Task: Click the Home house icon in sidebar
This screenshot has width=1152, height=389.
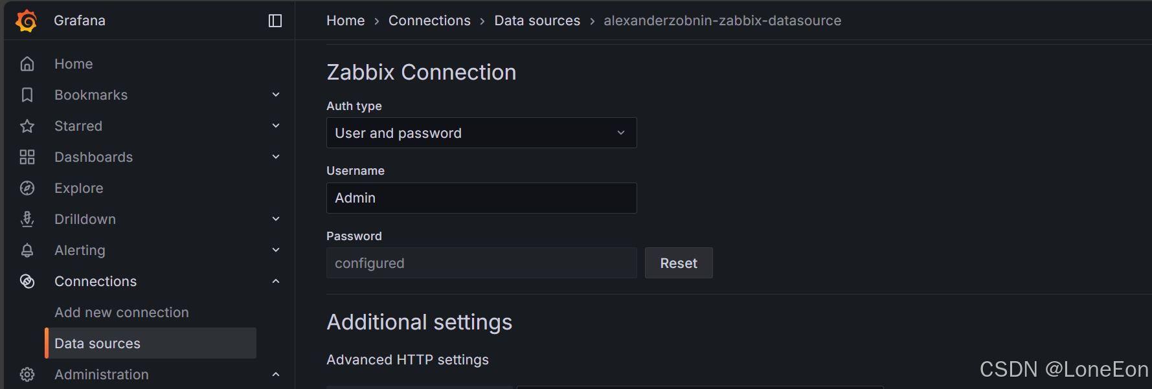Action: click(27, 63)
